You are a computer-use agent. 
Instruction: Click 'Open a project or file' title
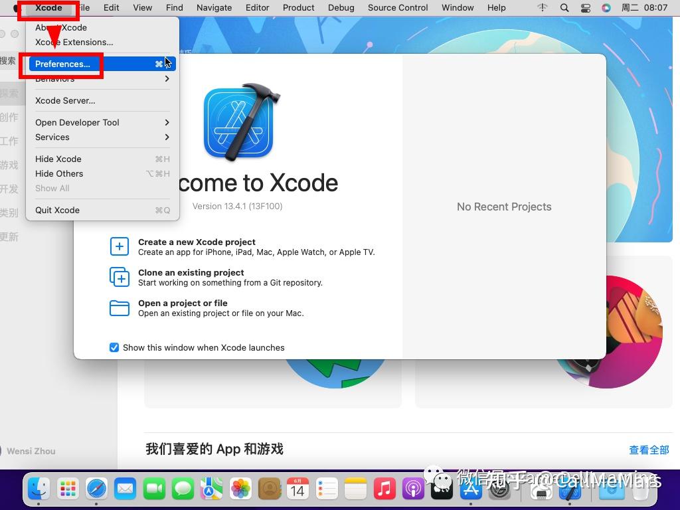click(183, 303)
